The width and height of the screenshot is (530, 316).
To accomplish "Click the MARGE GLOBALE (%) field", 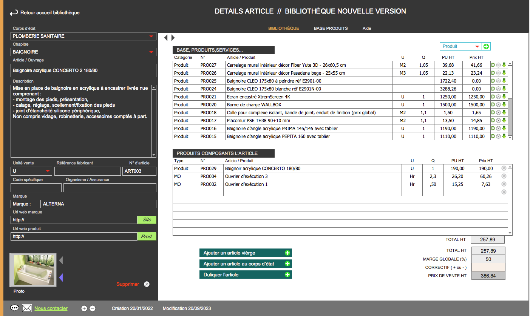I will coord(488,259).
